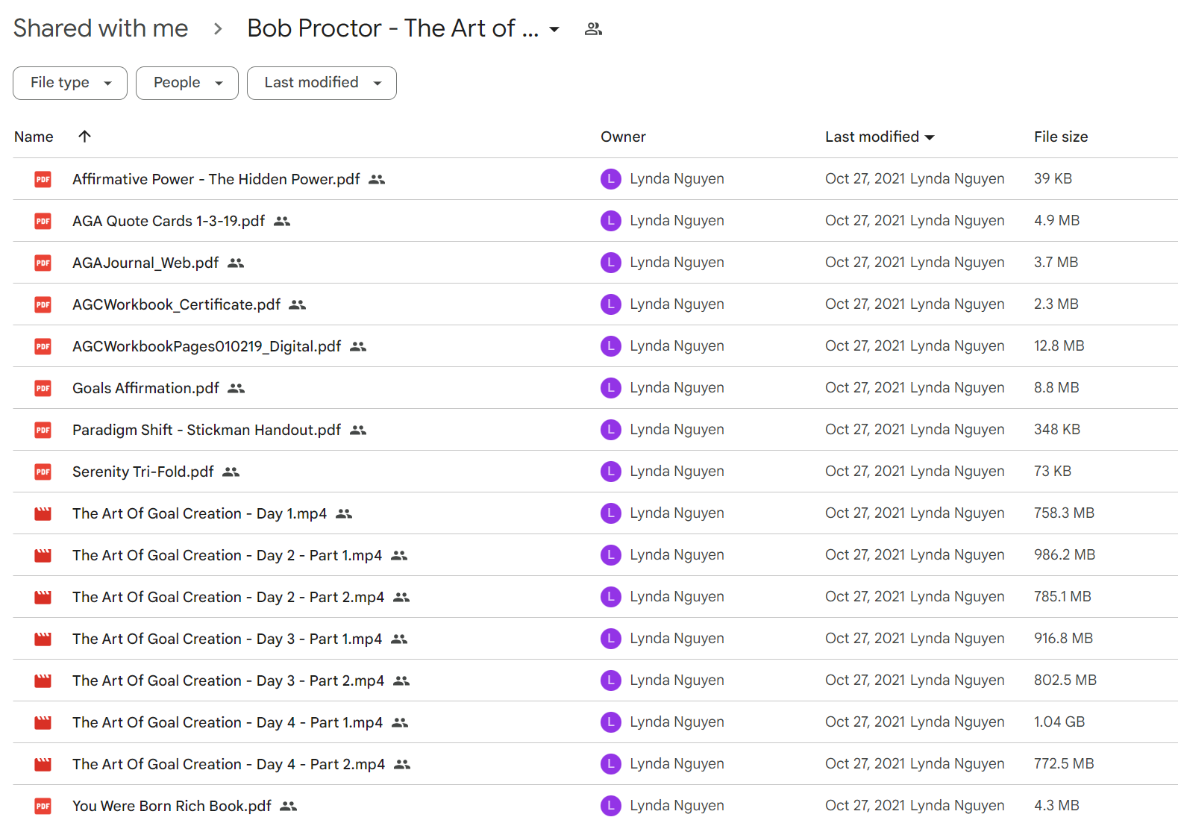Click the 12.8 MB file size value

[1059, 345]
